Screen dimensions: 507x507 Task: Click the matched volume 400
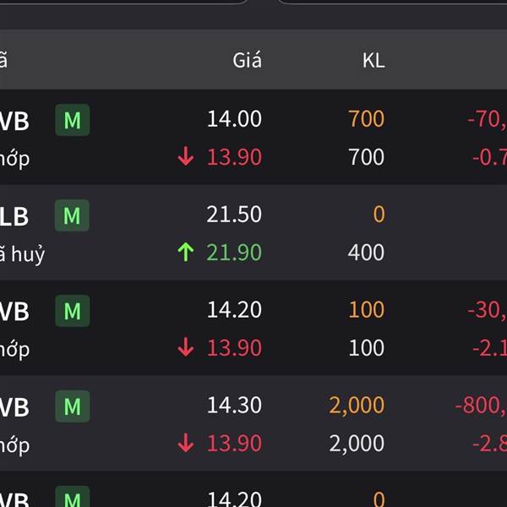366,252
